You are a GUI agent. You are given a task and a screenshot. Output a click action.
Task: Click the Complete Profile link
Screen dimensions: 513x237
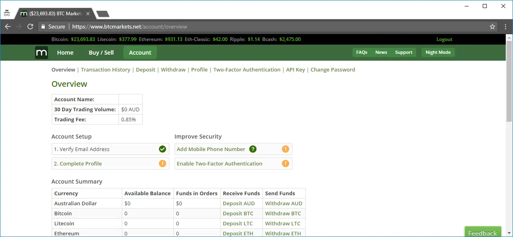click(81, 163)
